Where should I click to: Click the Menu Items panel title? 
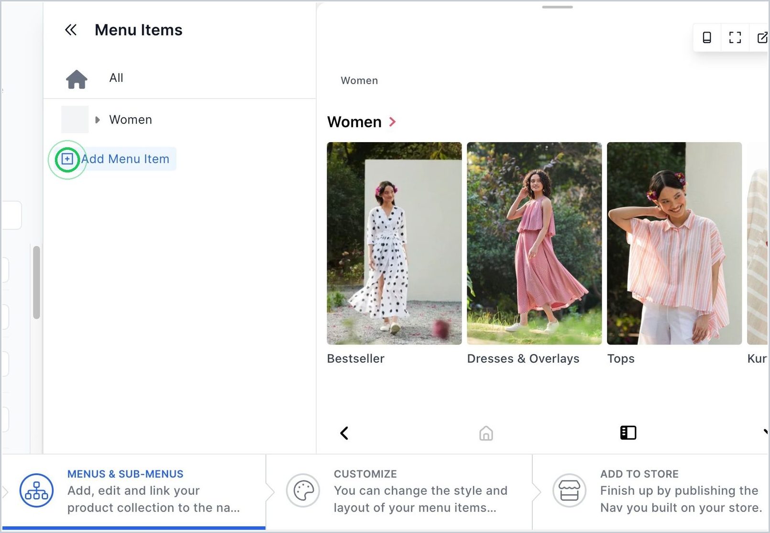[139, 30]
